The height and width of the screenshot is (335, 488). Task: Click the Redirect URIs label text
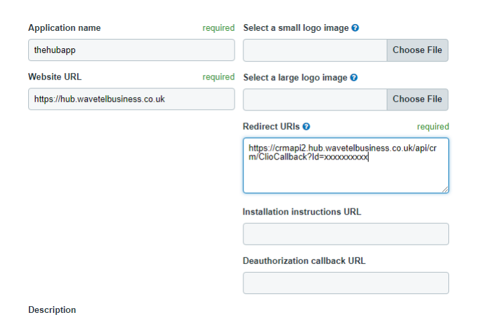point(271,127)
